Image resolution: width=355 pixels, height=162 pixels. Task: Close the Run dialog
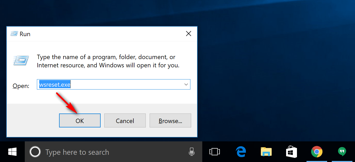(x=189, y=34)
